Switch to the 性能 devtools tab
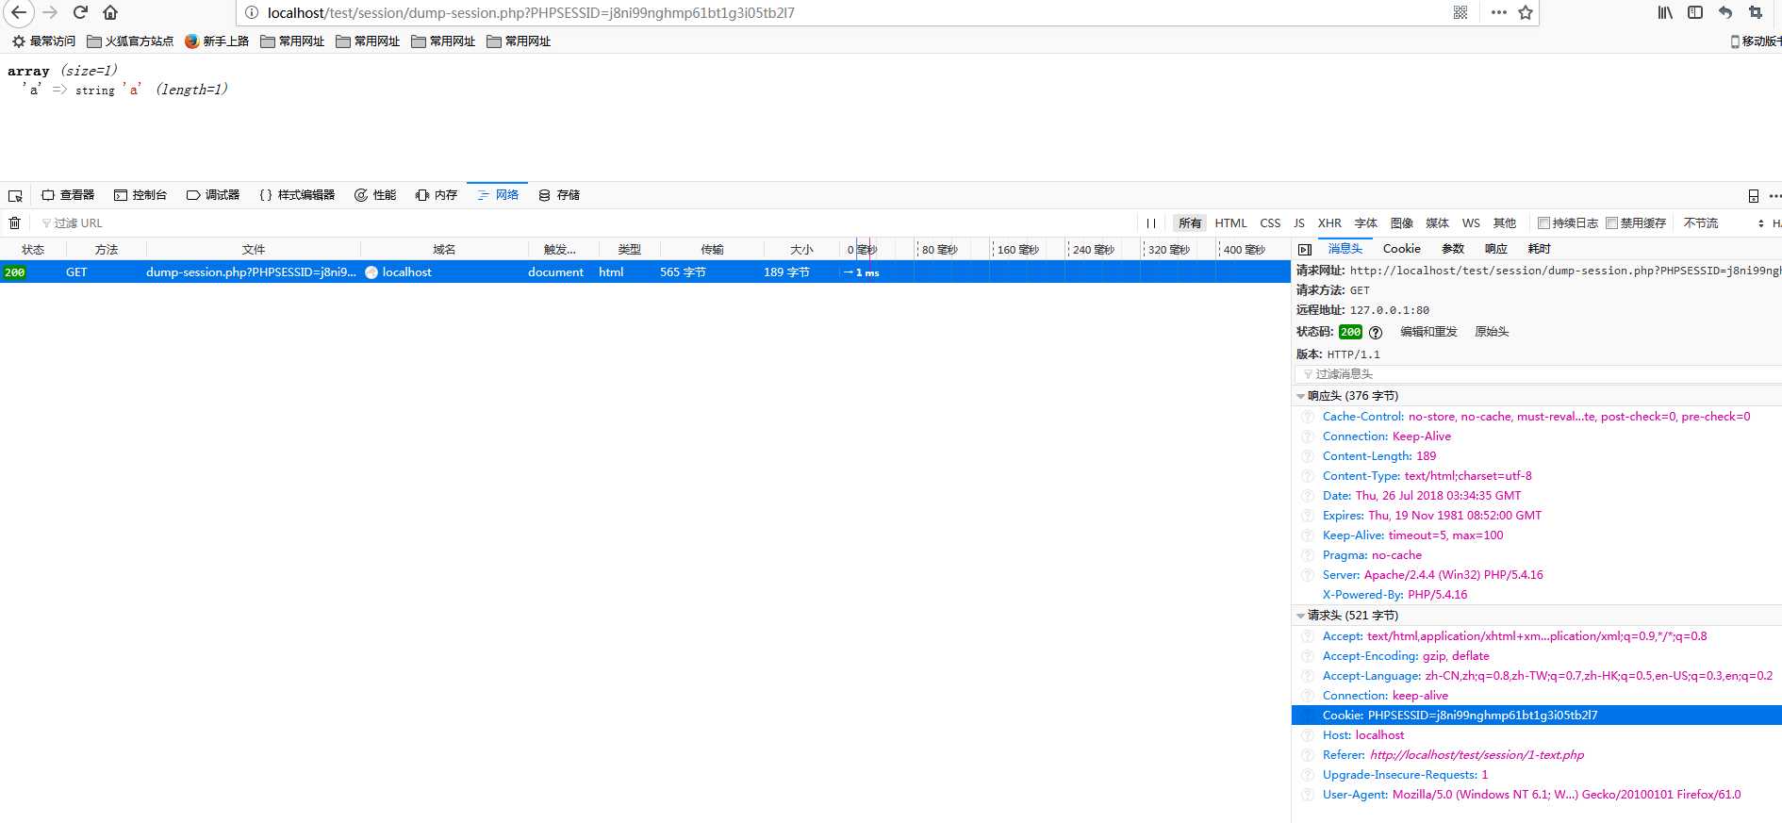This screenshot has width=1782, height=823. [x=375, y=195]
